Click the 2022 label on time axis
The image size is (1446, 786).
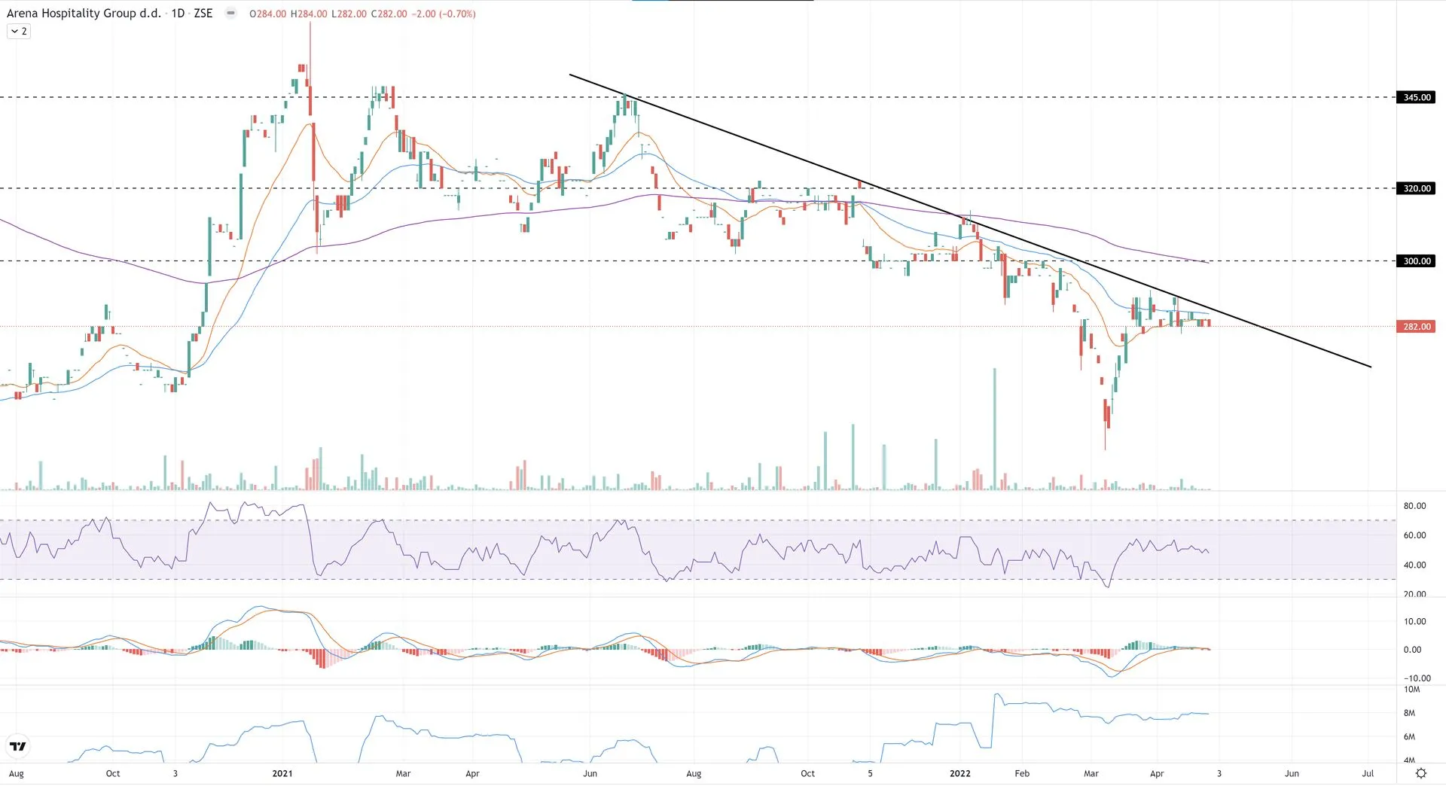[959, 773]
